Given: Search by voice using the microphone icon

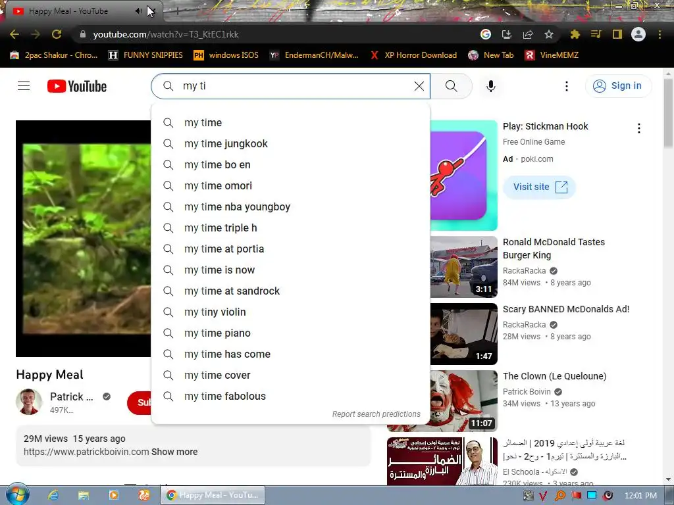Looking at the screenshot, I should pyautogui.click(x=490, y=86).
